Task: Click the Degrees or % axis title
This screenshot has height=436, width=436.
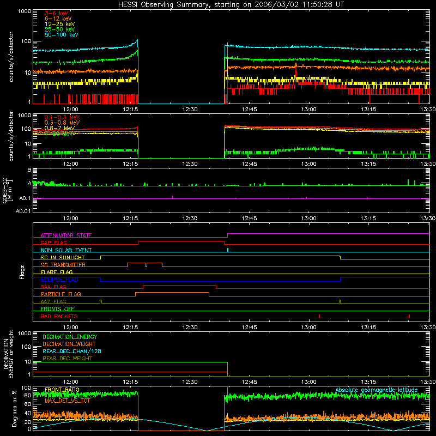Action: (x=14, y=408)
